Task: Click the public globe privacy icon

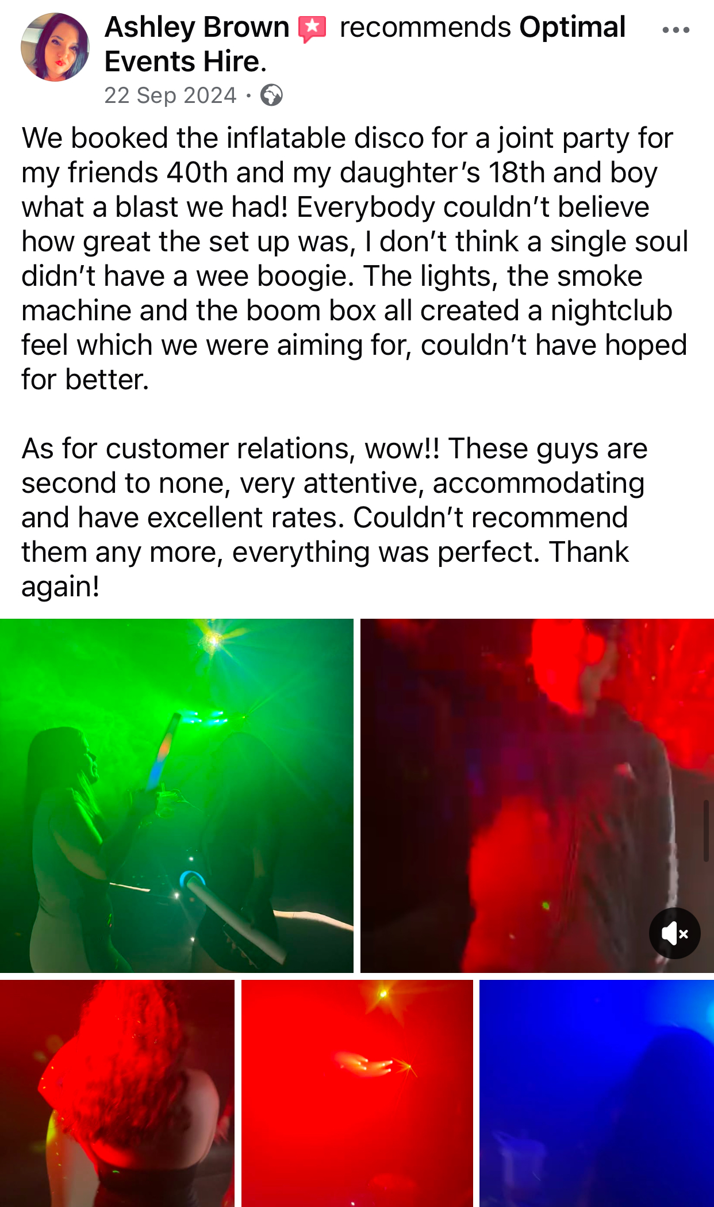Action: point(271,95)
